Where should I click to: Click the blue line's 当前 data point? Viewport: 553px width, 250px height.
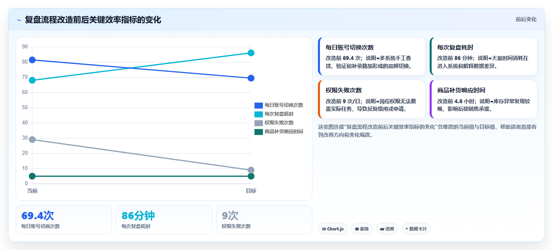[32, 60]
